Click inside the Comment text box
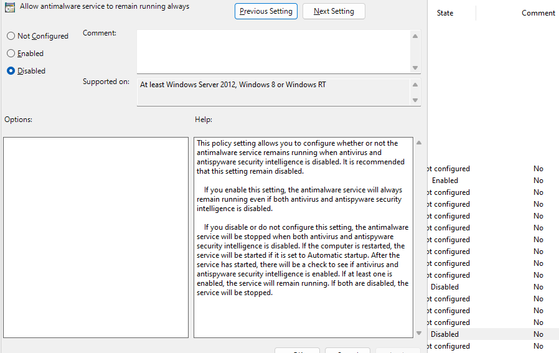This screenshot has width=559, height=353. [x=273, y=51]
